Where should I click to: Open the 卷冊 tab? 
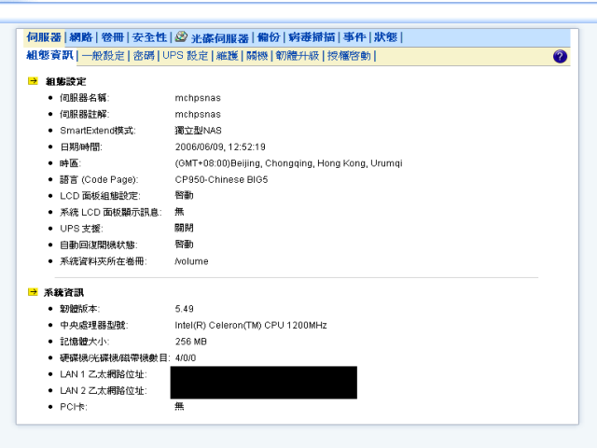(113, 37)
